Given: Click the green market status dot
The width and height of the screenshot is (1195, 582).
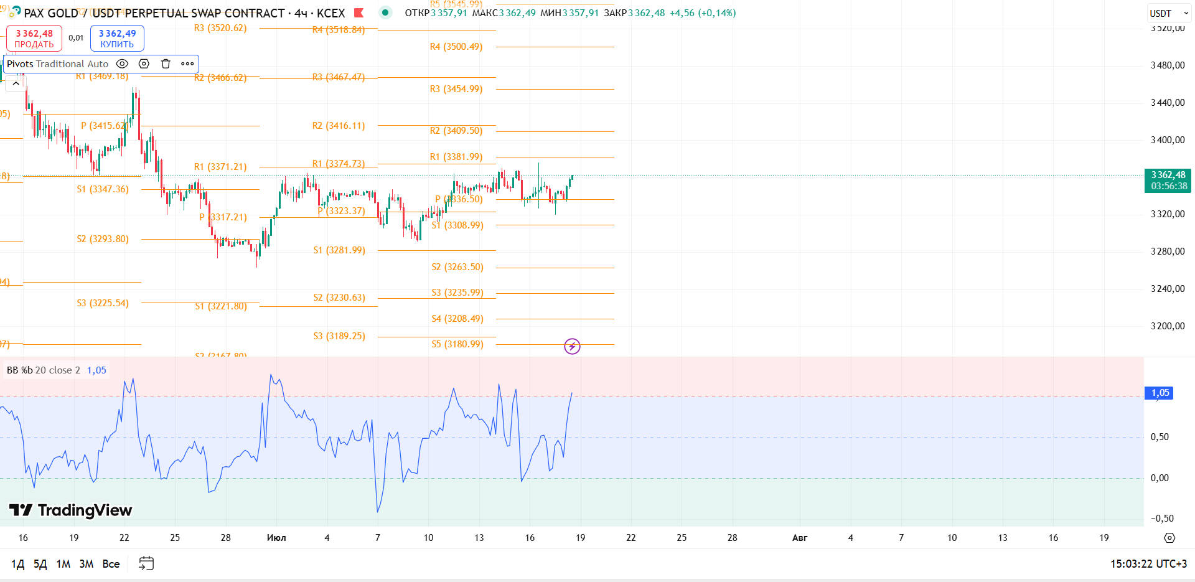Looking at the screenshot, I should click(x=385, y=12).
